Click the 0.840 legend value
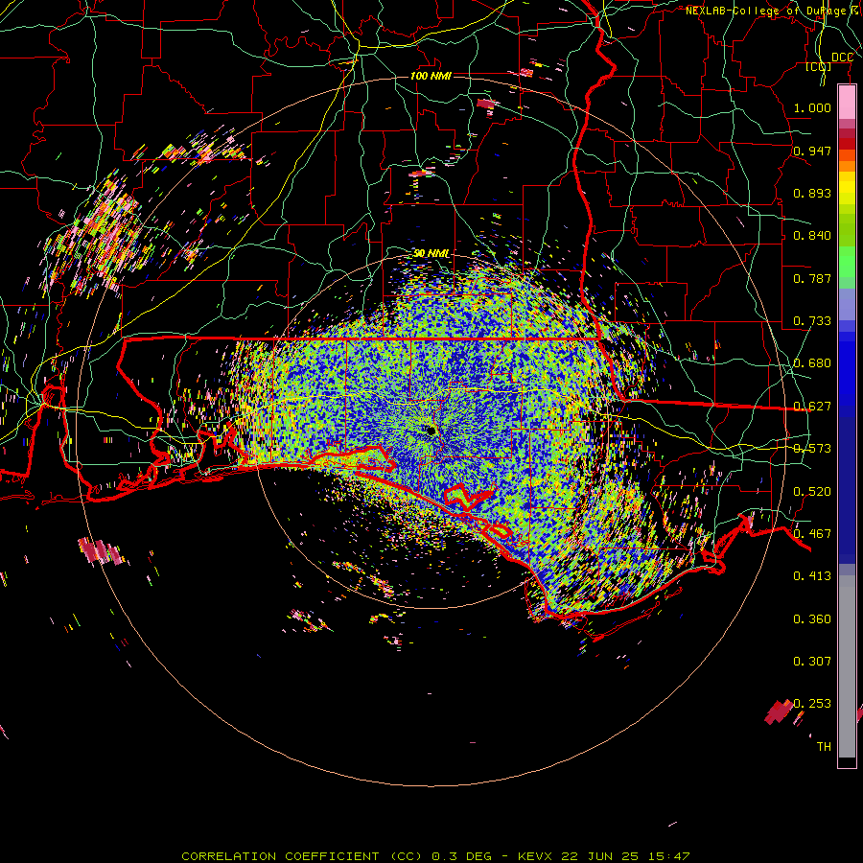 click(x=812, y=236)
